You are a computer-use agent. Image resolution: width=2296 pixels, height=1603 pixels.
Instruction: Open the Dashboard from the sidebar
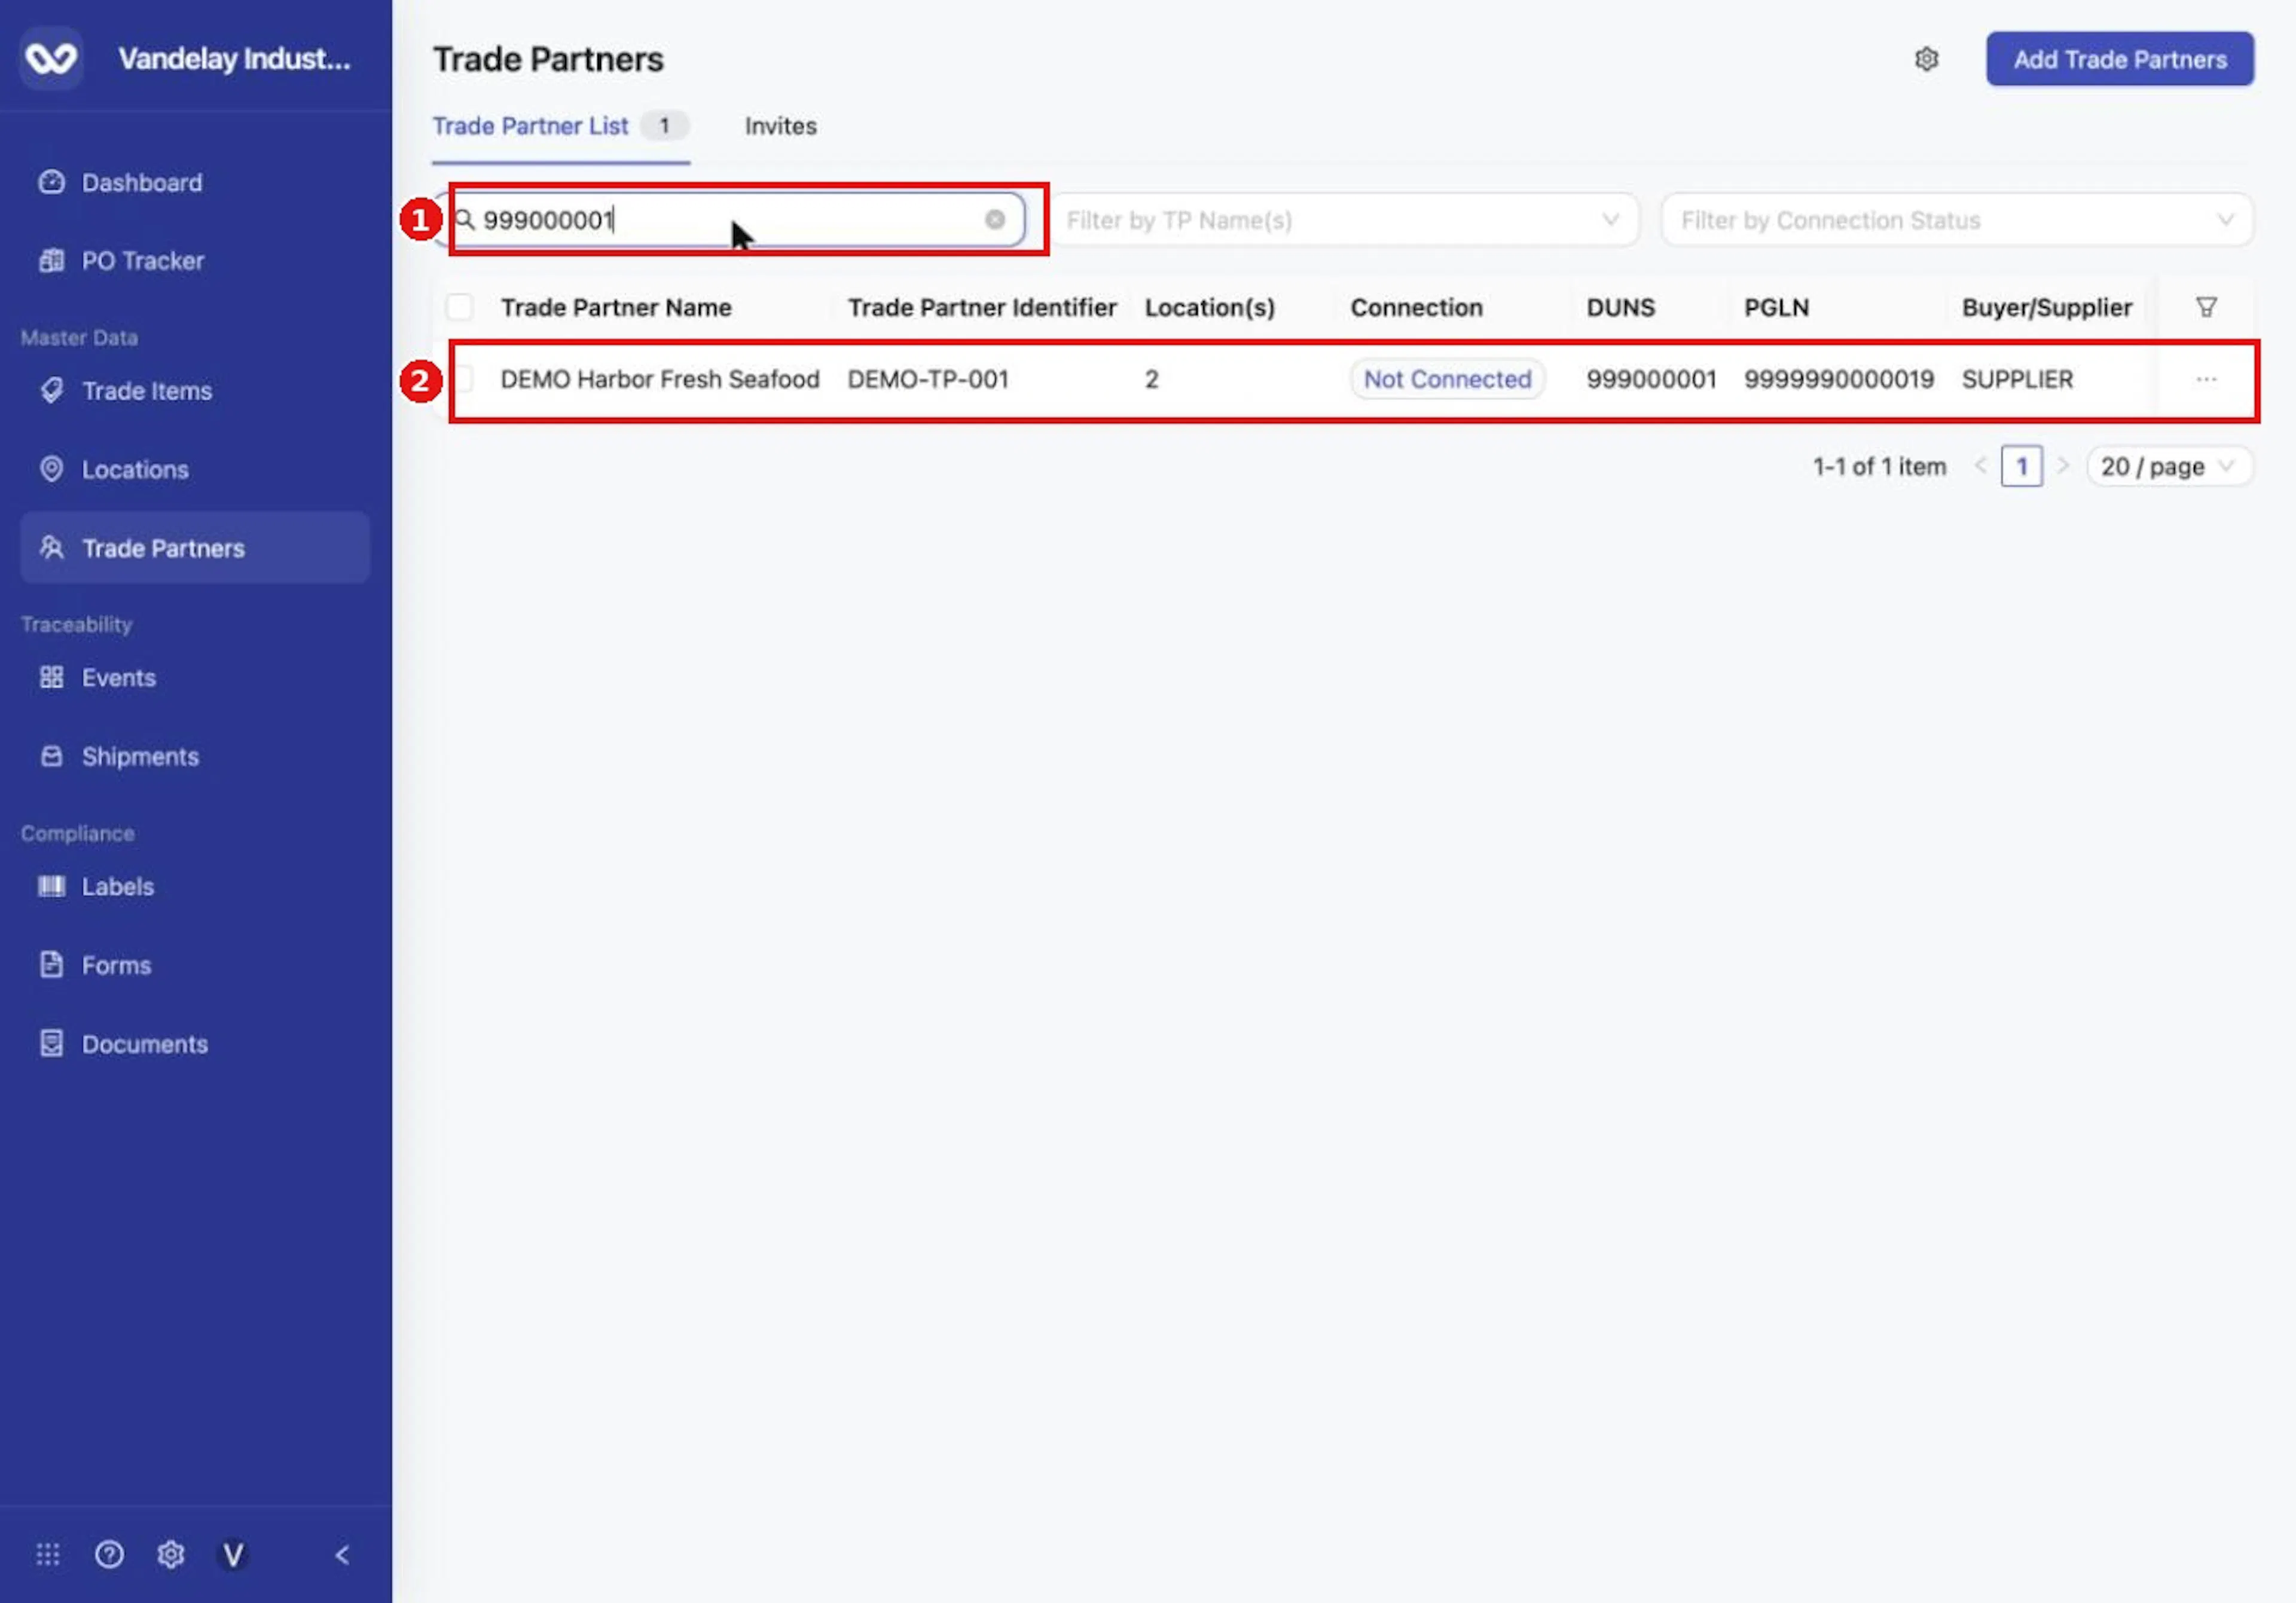point(141,183)
